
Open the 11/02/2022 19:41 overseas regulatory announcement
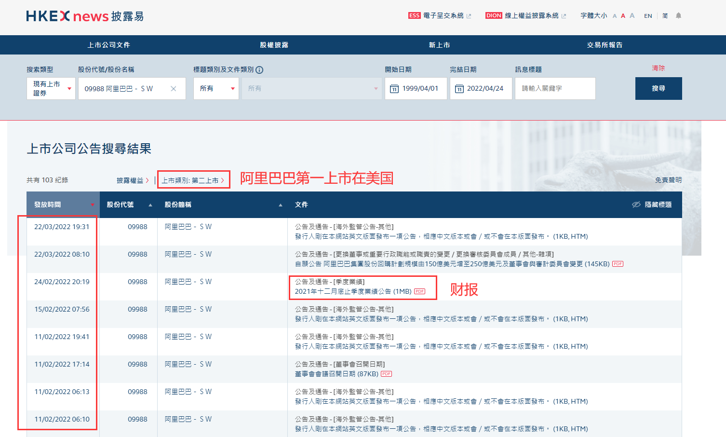[x=441, y=346]
